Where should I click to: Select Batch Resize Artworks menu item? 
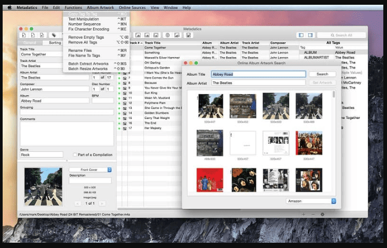pos(96,69)
